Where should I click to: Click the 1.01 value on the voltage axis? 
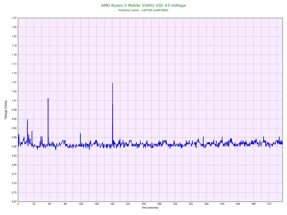[14, 101]
